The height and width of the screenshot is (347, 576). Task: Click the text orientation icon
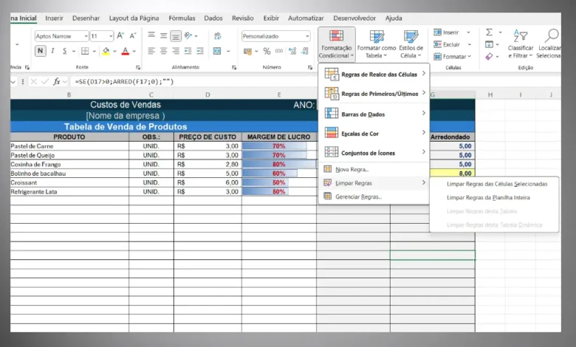[x=188, y=35]
